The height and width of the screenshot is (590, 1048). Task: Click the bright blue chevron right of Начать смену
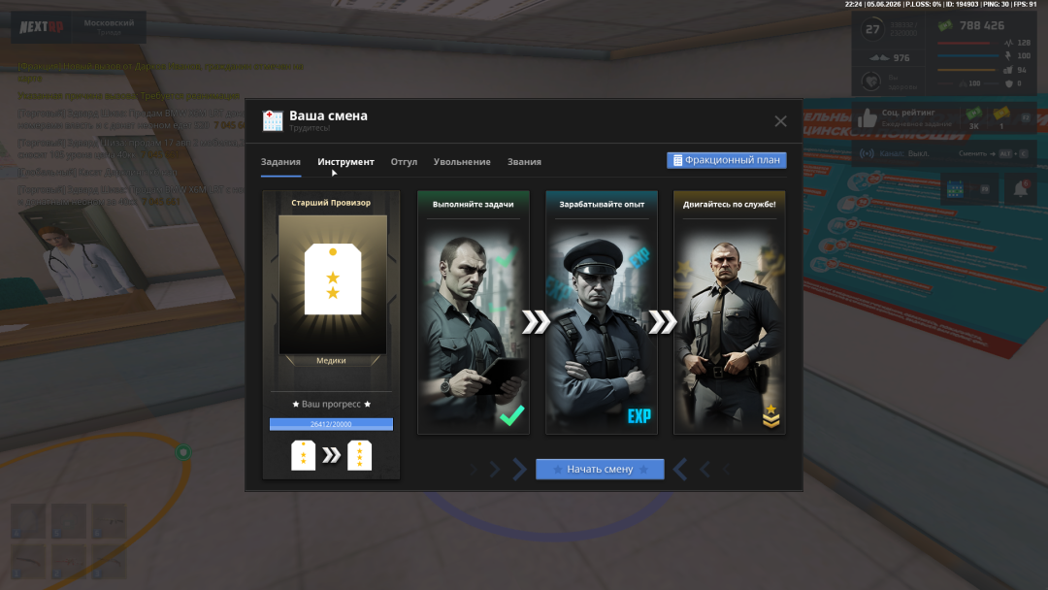pyautogui.click(x=679, y=469)
